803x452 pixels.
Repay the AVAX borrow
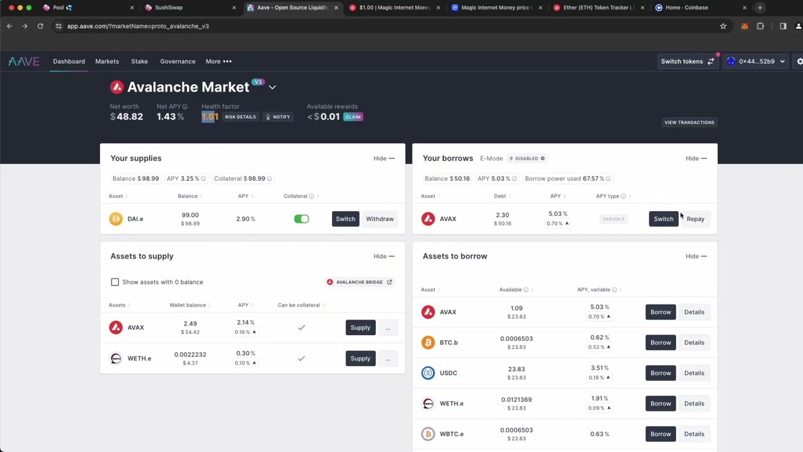[x=695, y=219]
